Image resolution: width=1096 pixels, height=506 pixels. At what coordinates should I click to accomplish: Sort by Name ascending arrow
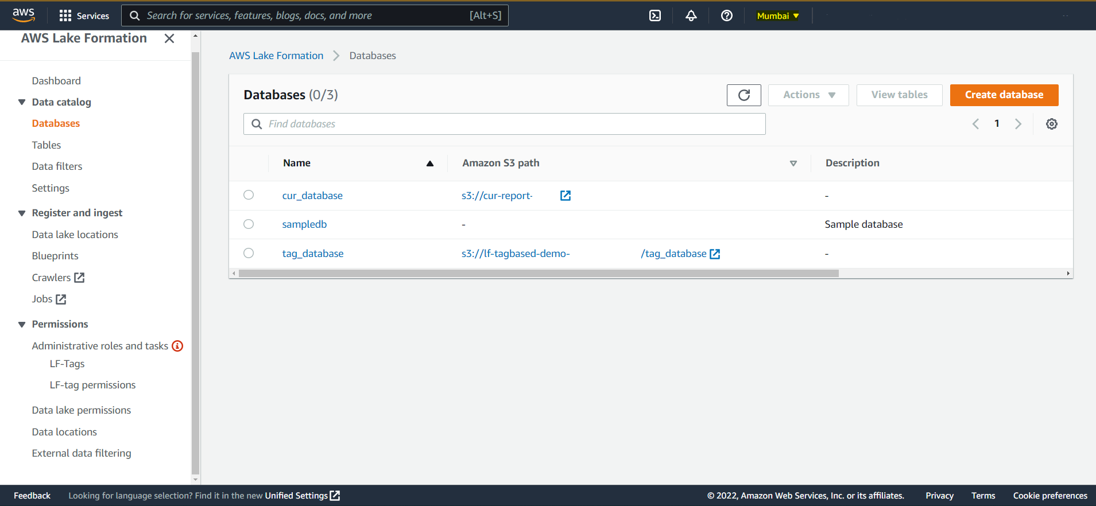[x=430, y=164]
